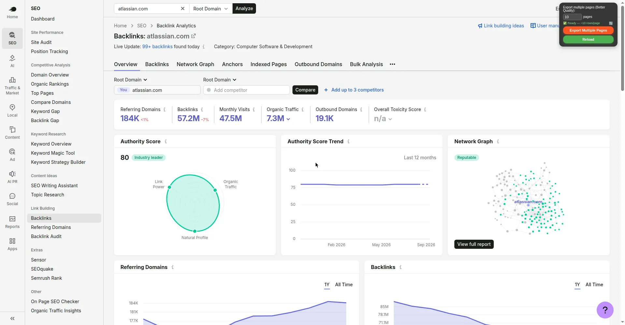Click the Compare button

[305, 90]
